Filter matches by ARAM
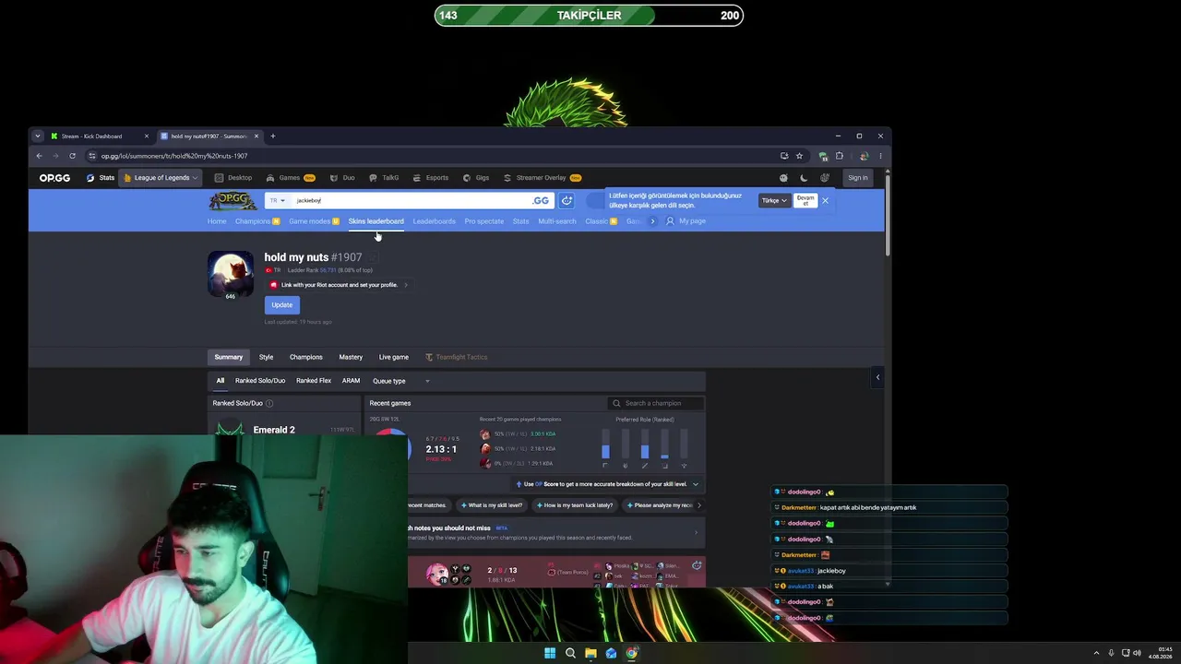1181x664 pixels. click(351, 381)
